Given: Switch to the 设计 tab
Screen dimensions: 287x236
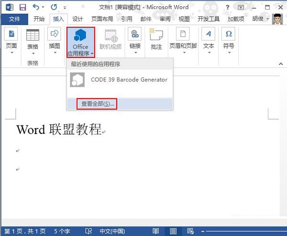Looking at the screenshot, I should click(77, 19).
